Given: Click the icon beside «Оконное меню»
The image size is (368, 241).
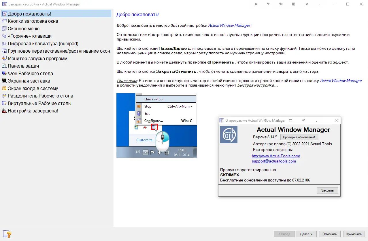Looking at the screenshot, I should (4, 28).
